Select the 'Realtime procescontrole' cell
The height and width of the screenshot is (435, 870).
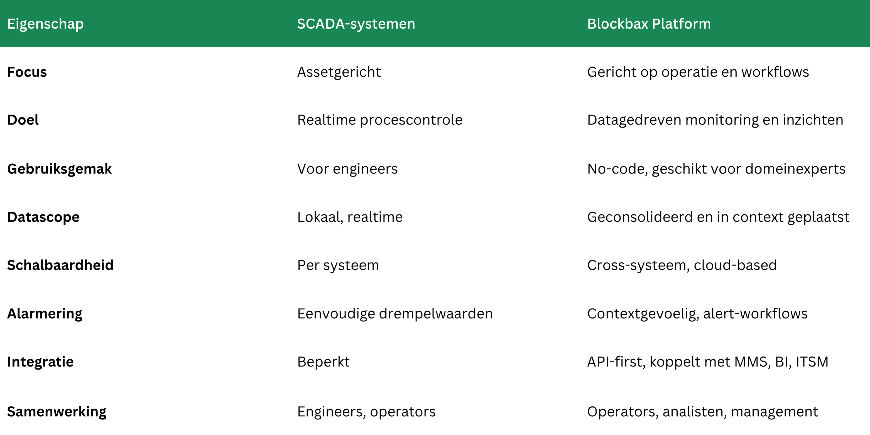coord(380,120)
